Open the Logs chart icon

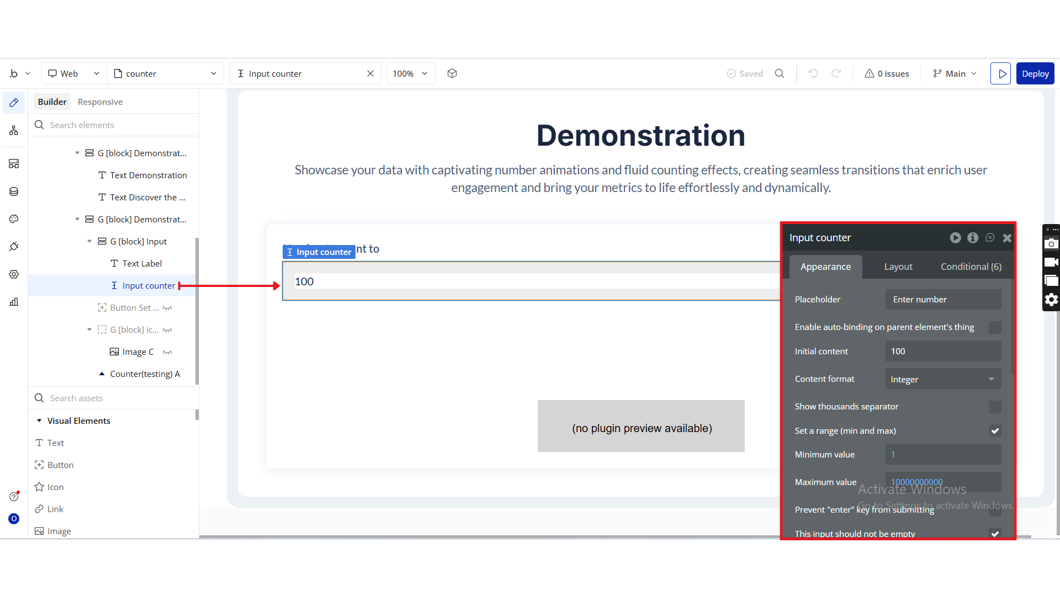[14, 302]
